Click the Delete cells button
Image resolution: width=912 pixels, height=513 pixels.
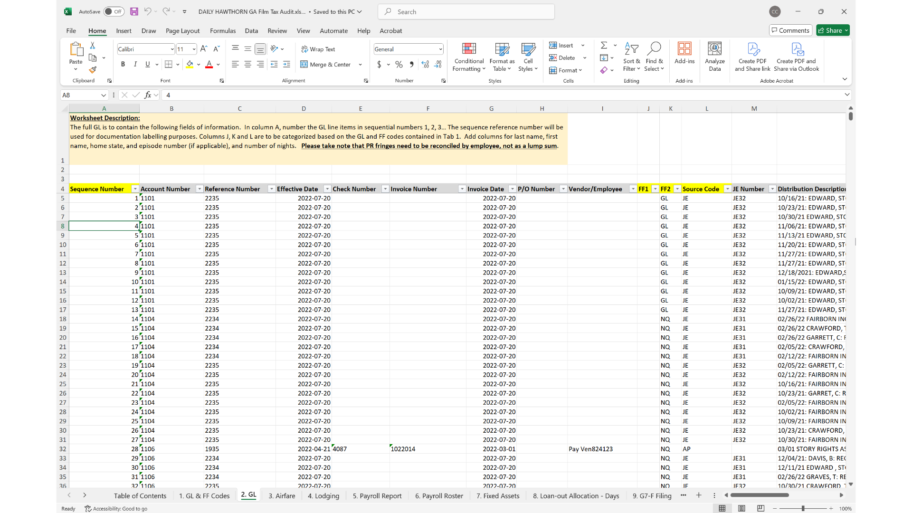click(562, 58)
